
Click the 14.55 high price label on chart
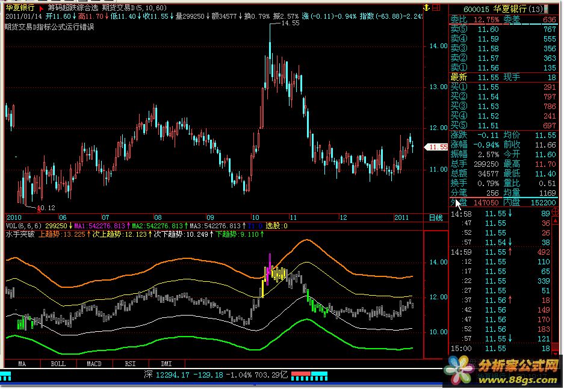(x=290, y=23)
